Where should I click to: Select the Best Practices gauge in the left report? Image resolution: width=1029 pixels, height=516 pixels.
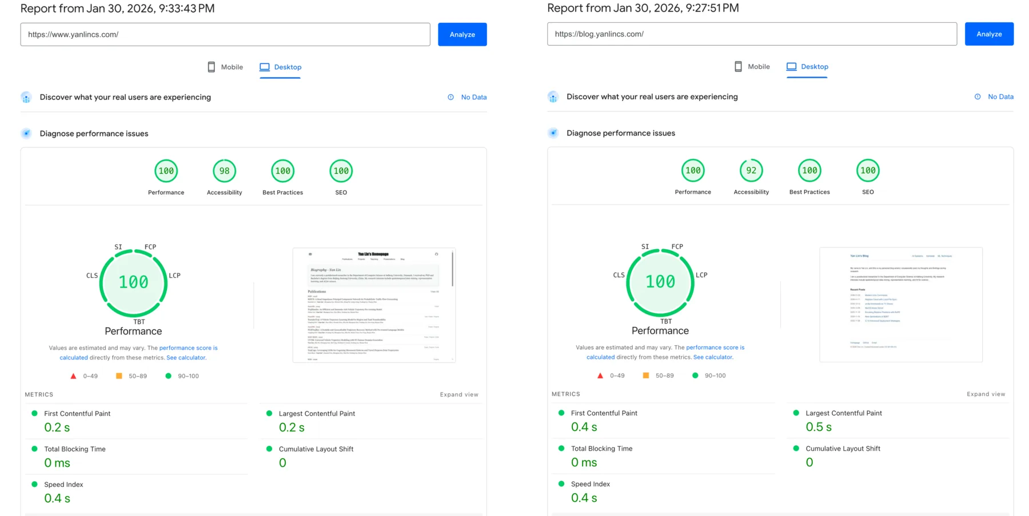[282, 170]
